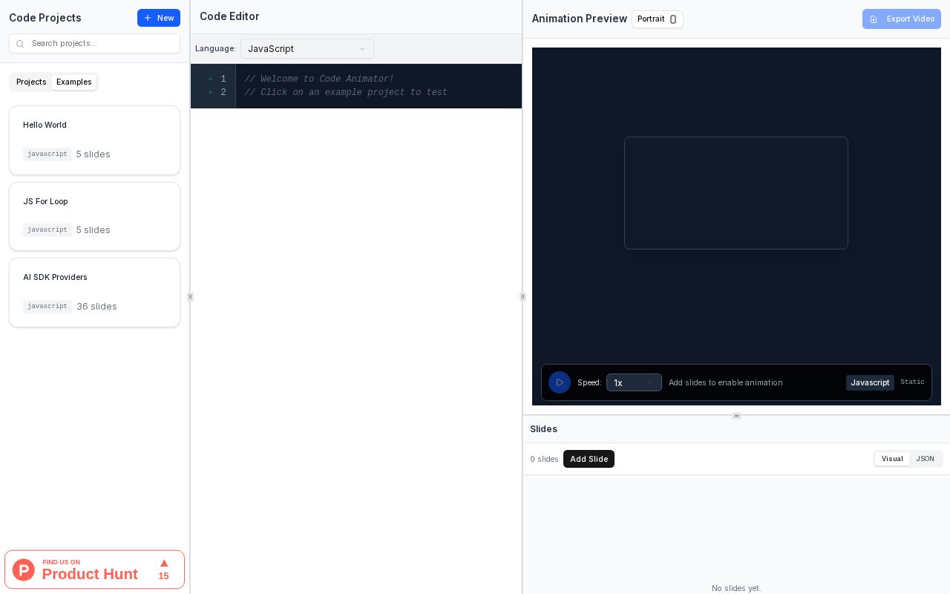Open the Language dropdown
The width and height of the screenshot is (950, 594).
coord(307,49)
